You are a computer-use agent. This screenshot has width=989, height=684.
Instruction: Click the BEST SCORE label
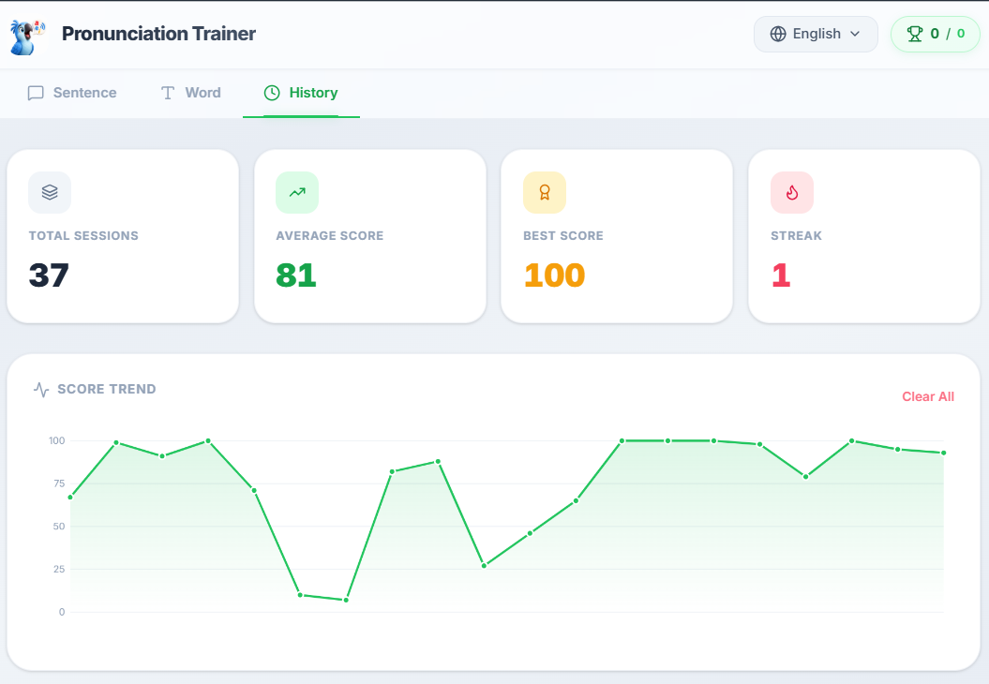pyautogui.click(x=563, y=236)
